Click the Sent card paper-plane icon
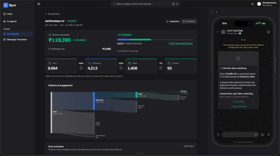This screenshot has height=156, width=280. (50, 63)
